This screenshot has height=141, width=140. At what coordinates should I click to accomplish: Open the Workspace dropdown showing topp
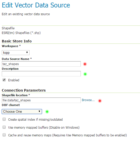click(x=16, y=52)
